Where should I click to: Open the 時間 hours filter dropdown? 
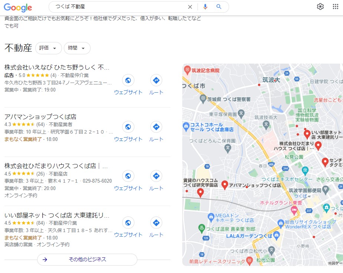(x=77, y=48)
